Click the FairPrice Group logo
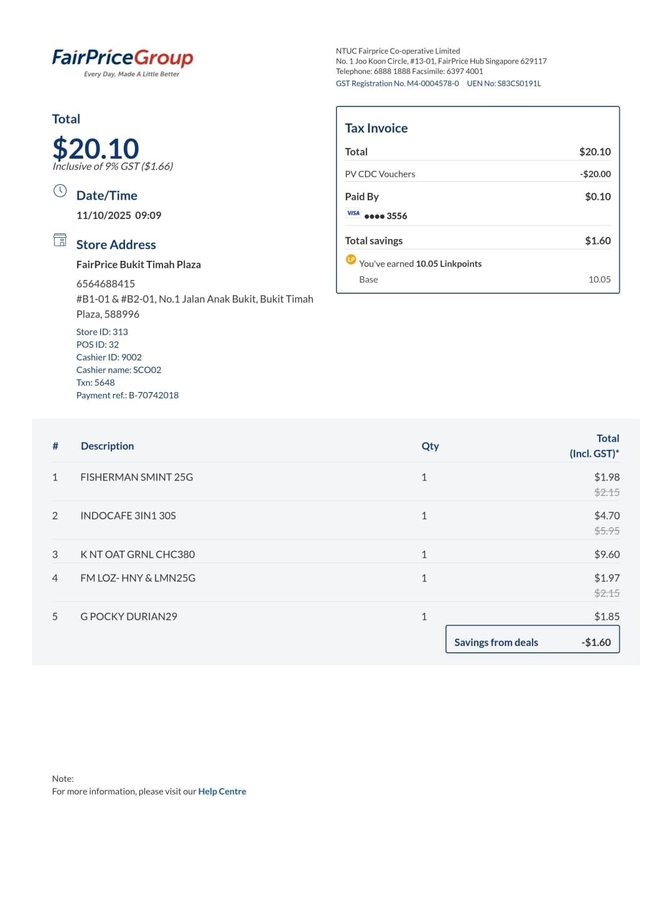The height and width of the screenshot is (913, 672). pos(123,62)
